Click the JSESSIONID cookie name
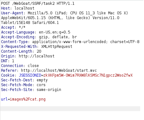This screenshot has height=120, width=144. [x=30, y=75]
